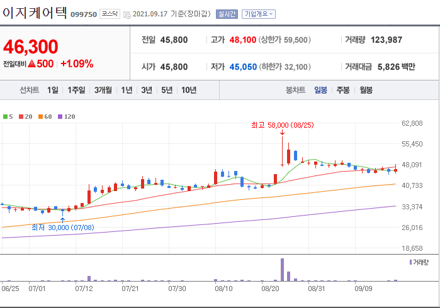Image resolution: width=440 pixels, height=308 pixels.
Task: Select the 3개월 line chart tab
Action: (x=103, y=91)
